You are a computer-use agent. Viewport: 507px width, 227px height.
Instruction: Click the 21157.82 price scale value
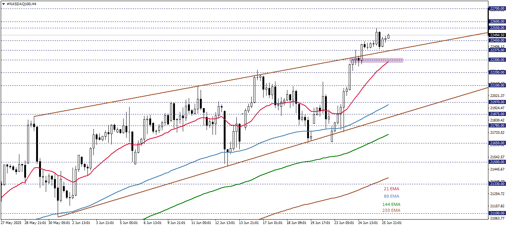tap(497, 206)
